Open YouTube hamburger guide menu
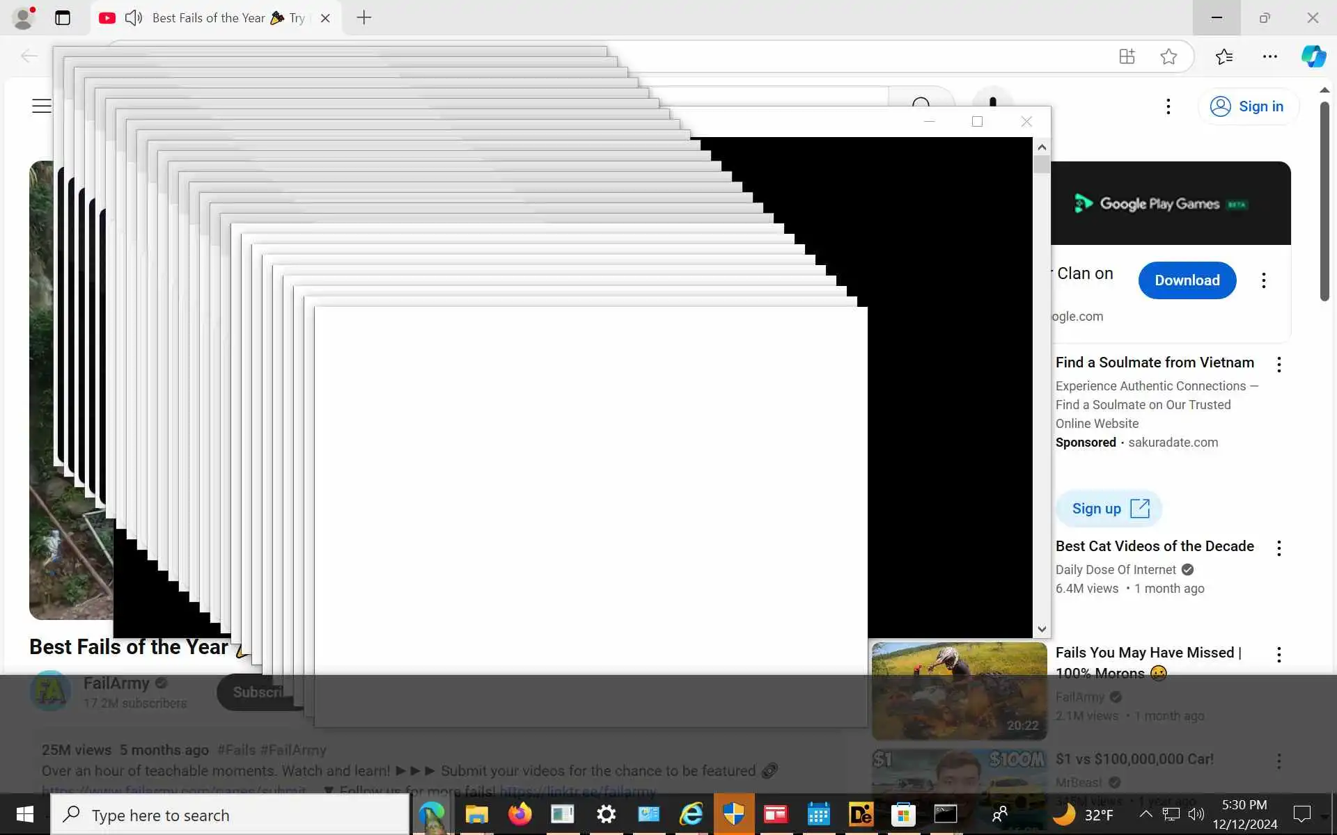This screenshot has height=835, width=1337. coord(42,106)
